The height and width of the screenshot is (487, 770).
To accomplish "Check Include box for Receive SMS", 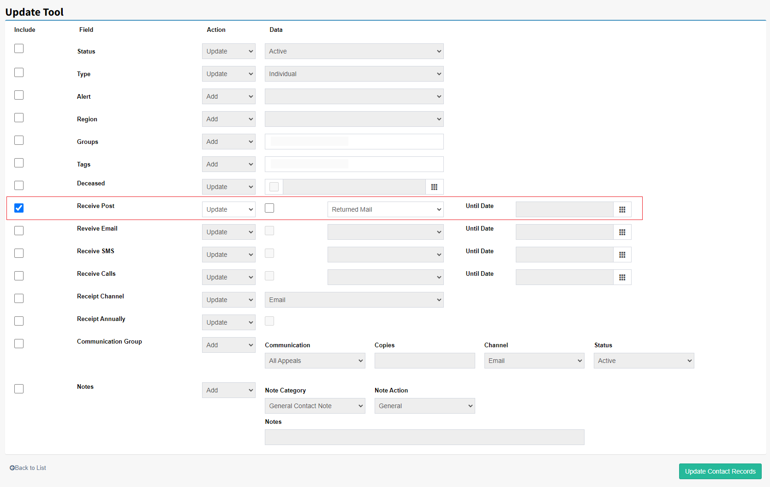I will click(x=19, y=253).
